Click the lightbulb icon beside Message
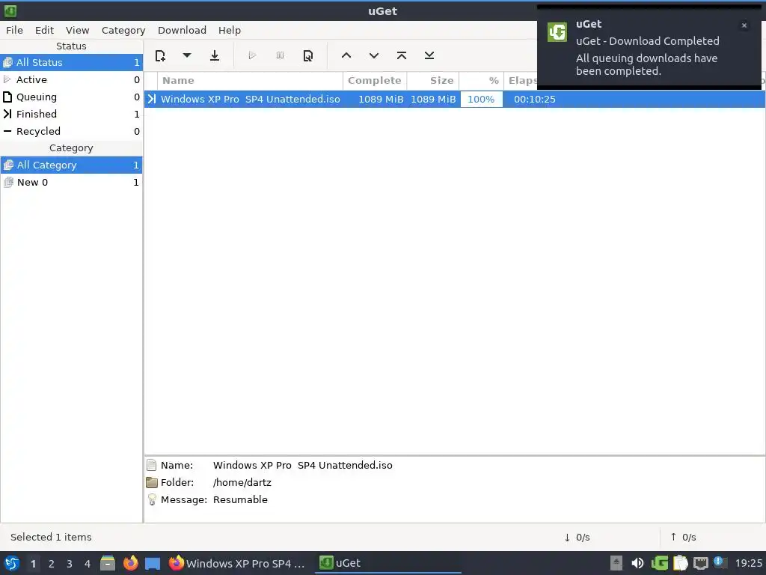The image size is (766, 575). tap(152, 499)
